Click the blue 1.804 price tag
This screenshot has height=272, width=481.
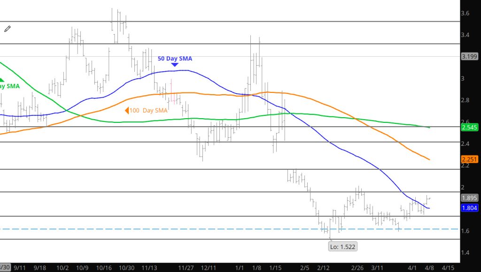pyautogui.click(x=470, y=208)
